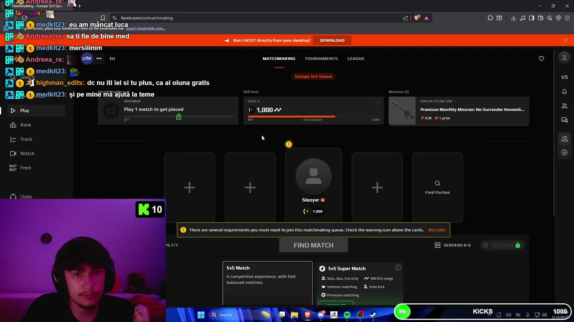Open the Europe 5v5 Queue selector
Viewport: 574px width, 322px height.
[x=313, y=76]
